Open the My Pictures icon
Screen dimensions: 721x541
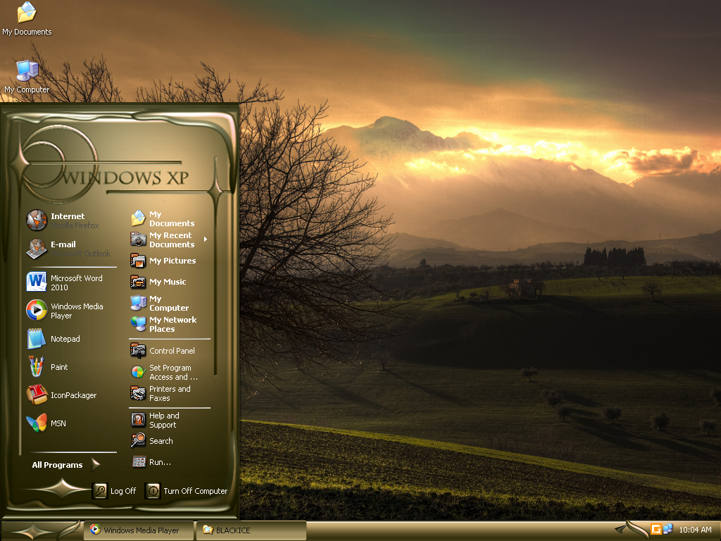(x=138, y=261)
